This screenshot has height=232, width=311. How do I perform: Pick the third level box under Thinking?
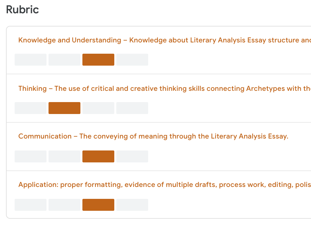(x=98, y=108)
